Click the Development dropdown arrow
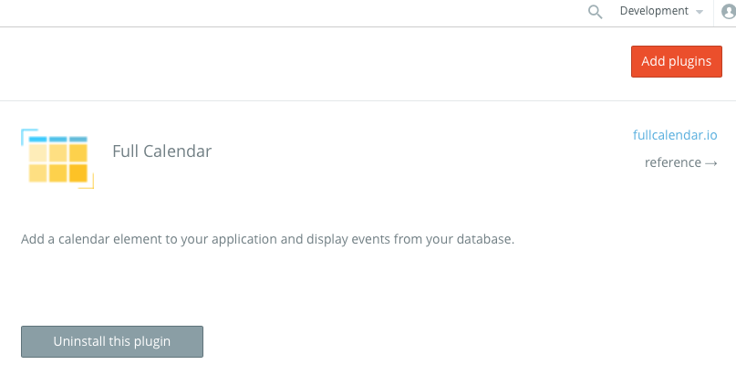 point(700,12)
